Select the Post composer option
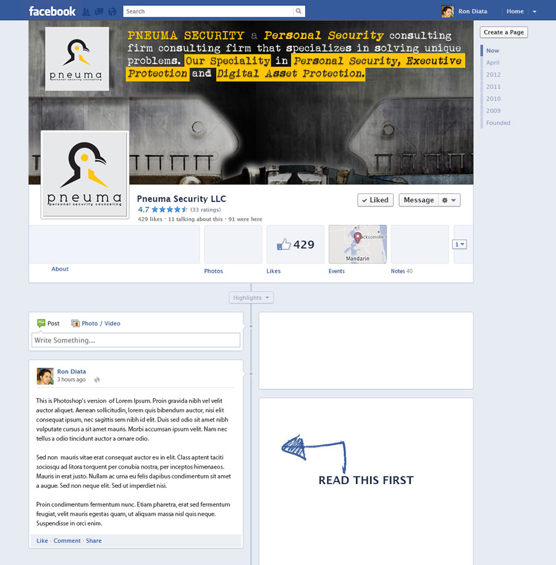 coord(48,323)
